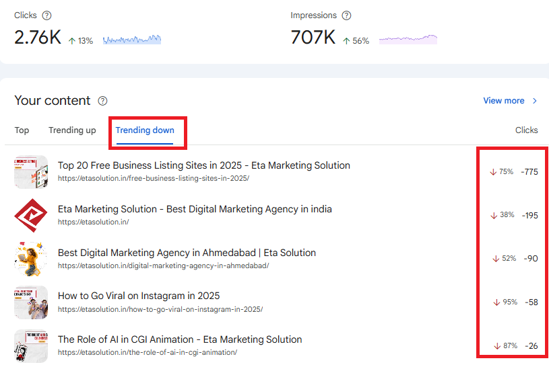Click the -26 clicks value

(x=531, y=345)
